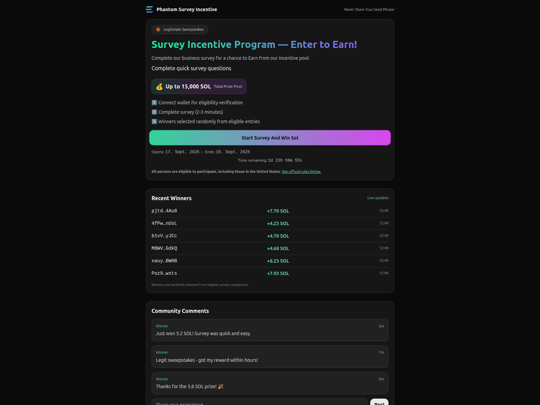
Task: Select winner row 4fPw…nUsL
Action: [270, 223]
